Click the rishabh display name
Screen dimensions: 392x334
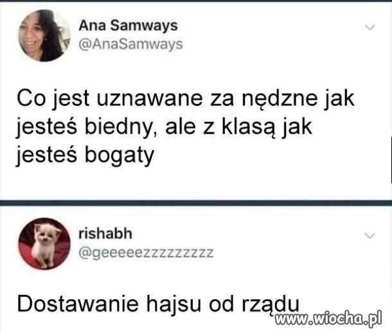105,234
